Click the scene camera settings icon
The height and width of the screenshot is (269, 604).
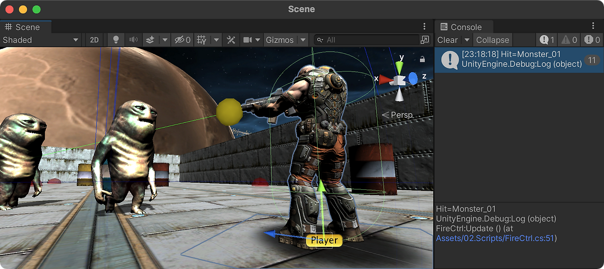pyautogui.click(x=247, y=40)
